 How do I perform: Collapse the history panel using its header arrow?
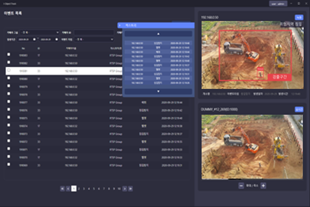tap(120, 26)
